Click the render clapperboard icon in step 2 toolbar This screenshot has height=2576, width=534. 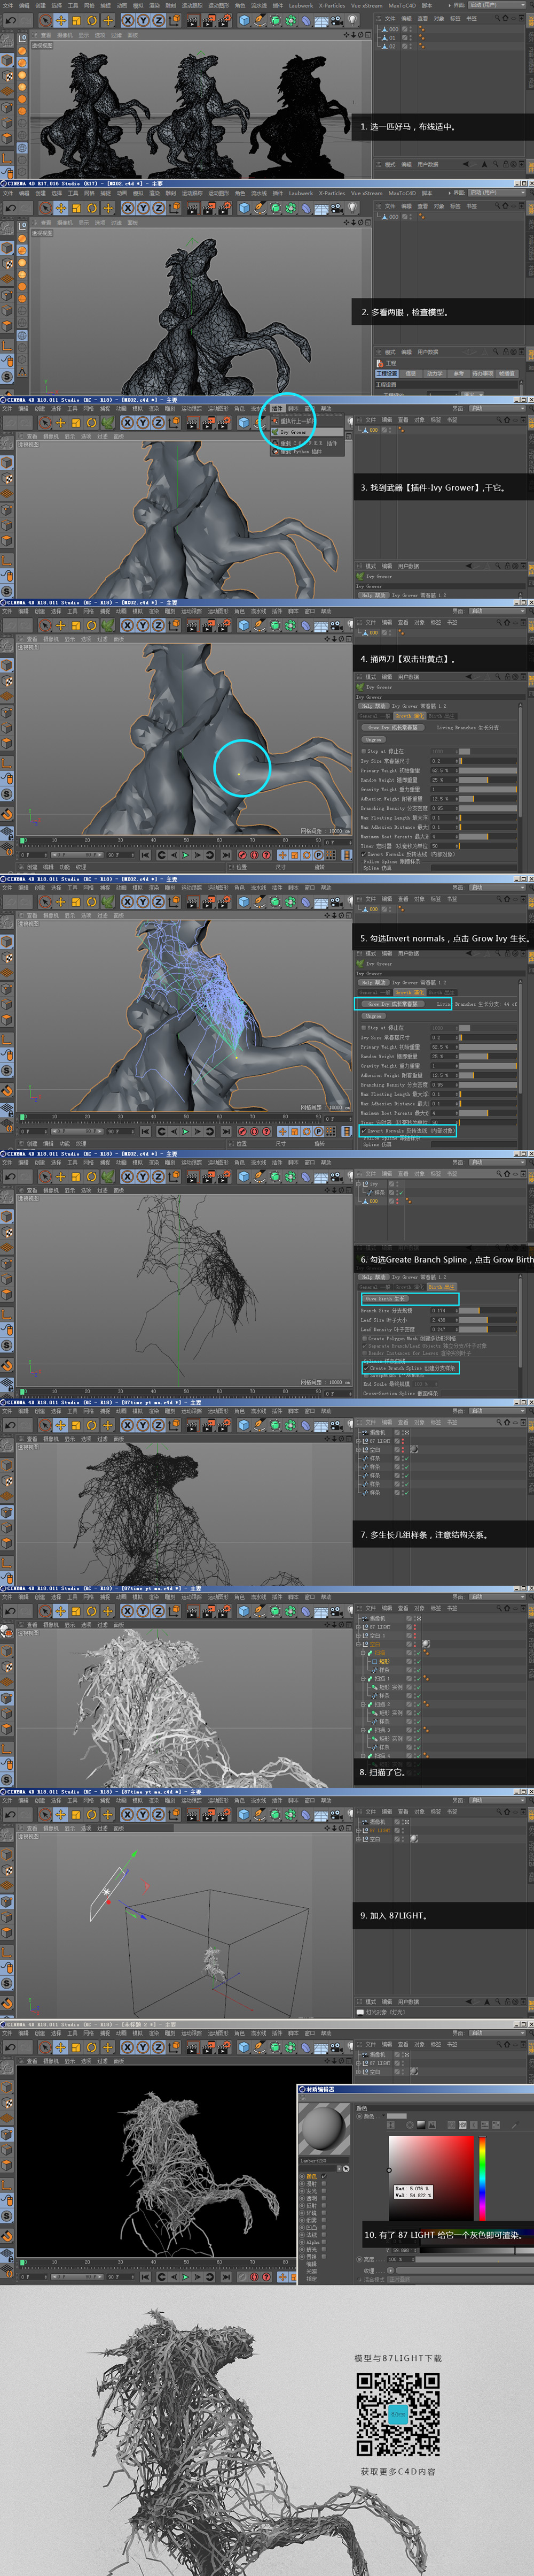click(x=193, y=208)
